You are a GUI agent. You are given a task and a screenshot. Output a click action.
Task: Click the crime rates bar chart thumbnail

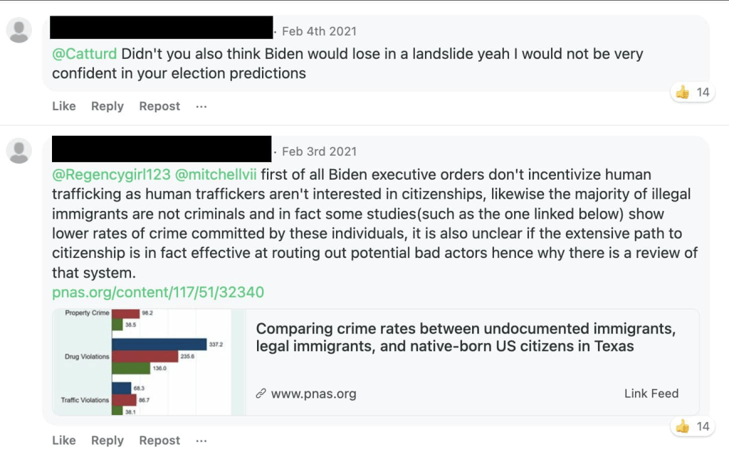[148, 362]
